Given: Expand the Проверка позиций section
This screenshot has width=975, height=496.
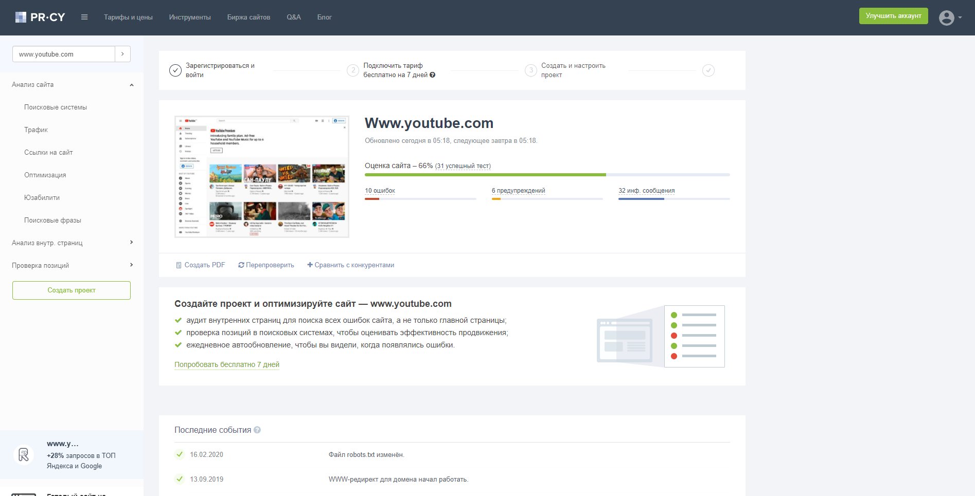Looking at the screenshot, I should pyautogui.click(x=132, y=265).
